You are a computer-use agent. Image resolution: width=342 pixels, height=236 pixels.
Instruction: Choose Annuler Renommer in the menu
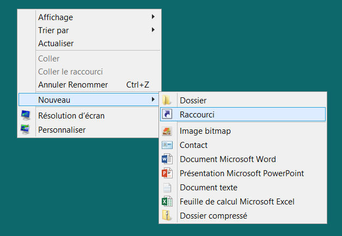point(73,85)
